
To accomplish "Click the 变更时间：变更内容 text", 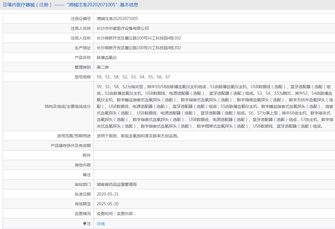I will (x=116, y=214).
